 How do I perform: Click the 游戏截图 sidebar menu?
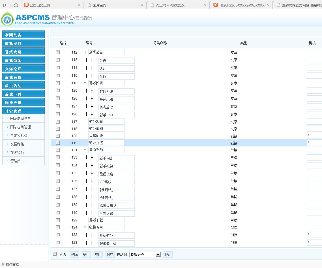point(23,60)
